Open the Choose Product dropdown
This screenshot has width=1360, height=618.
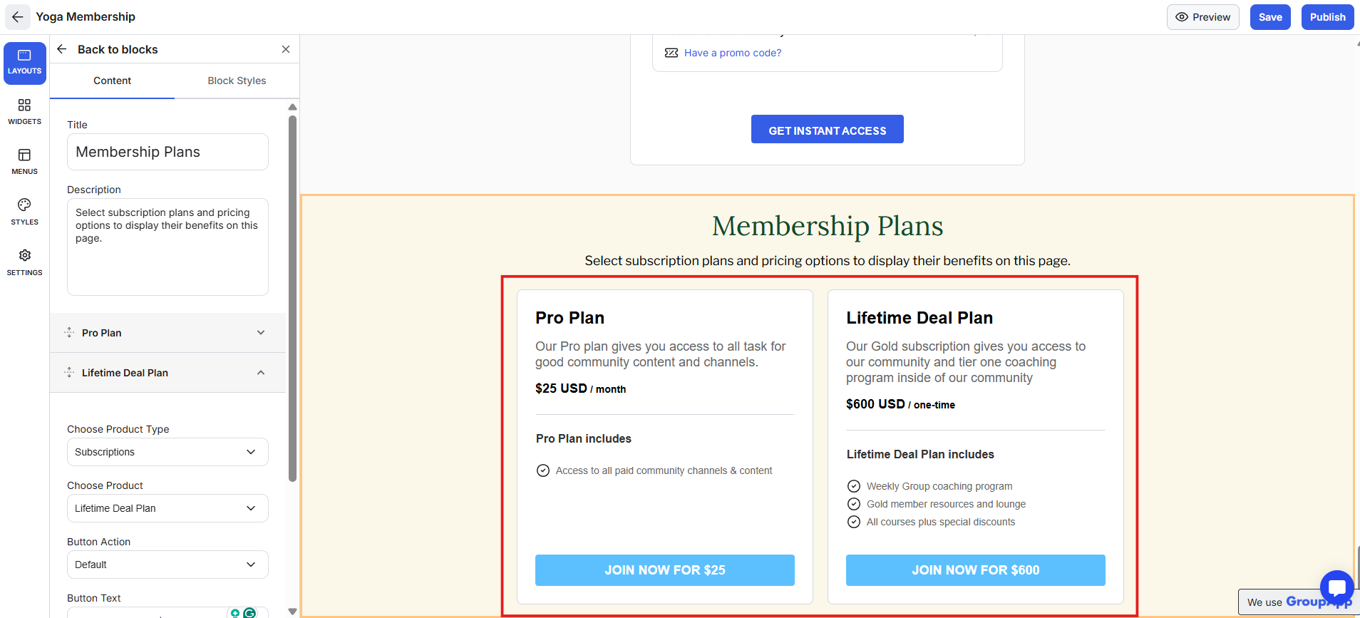(x=168, y=508)
